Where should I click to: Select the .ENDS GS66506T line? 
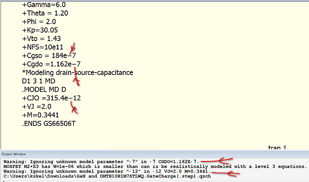point(49,124)
